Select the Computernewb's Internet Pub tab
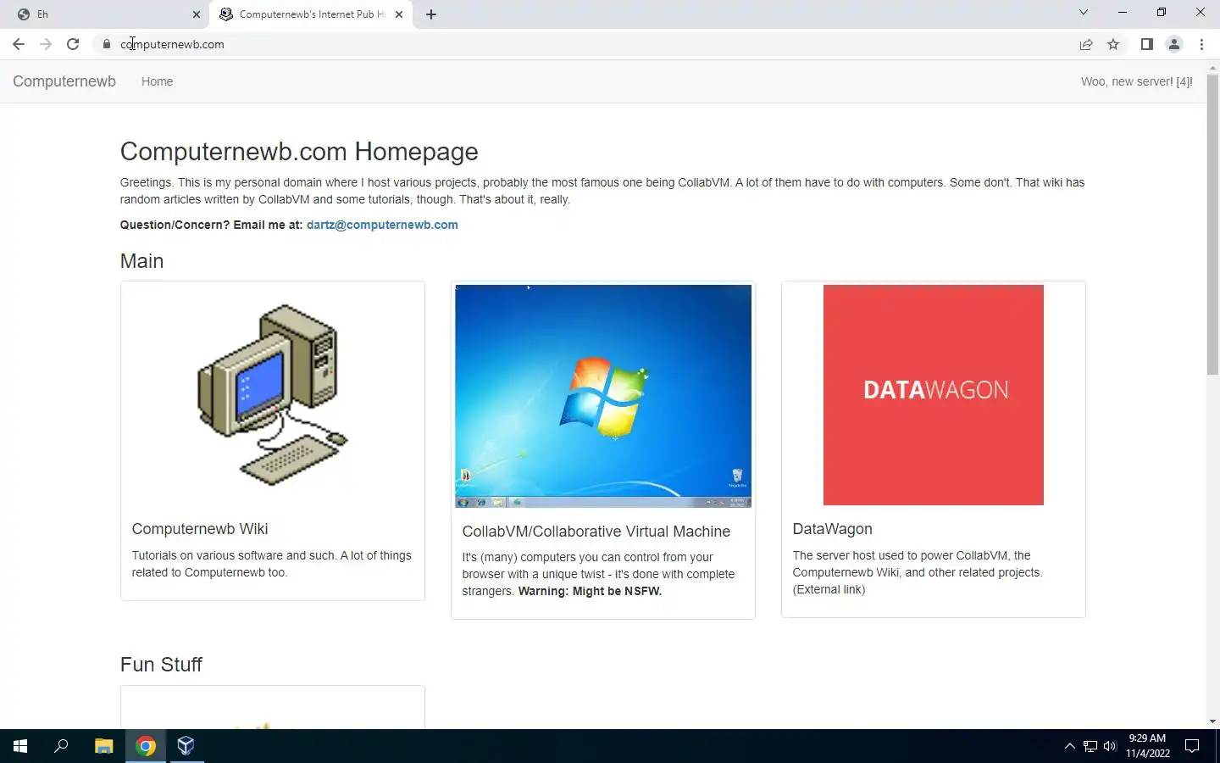1220x763 pixels. (312, 14)
